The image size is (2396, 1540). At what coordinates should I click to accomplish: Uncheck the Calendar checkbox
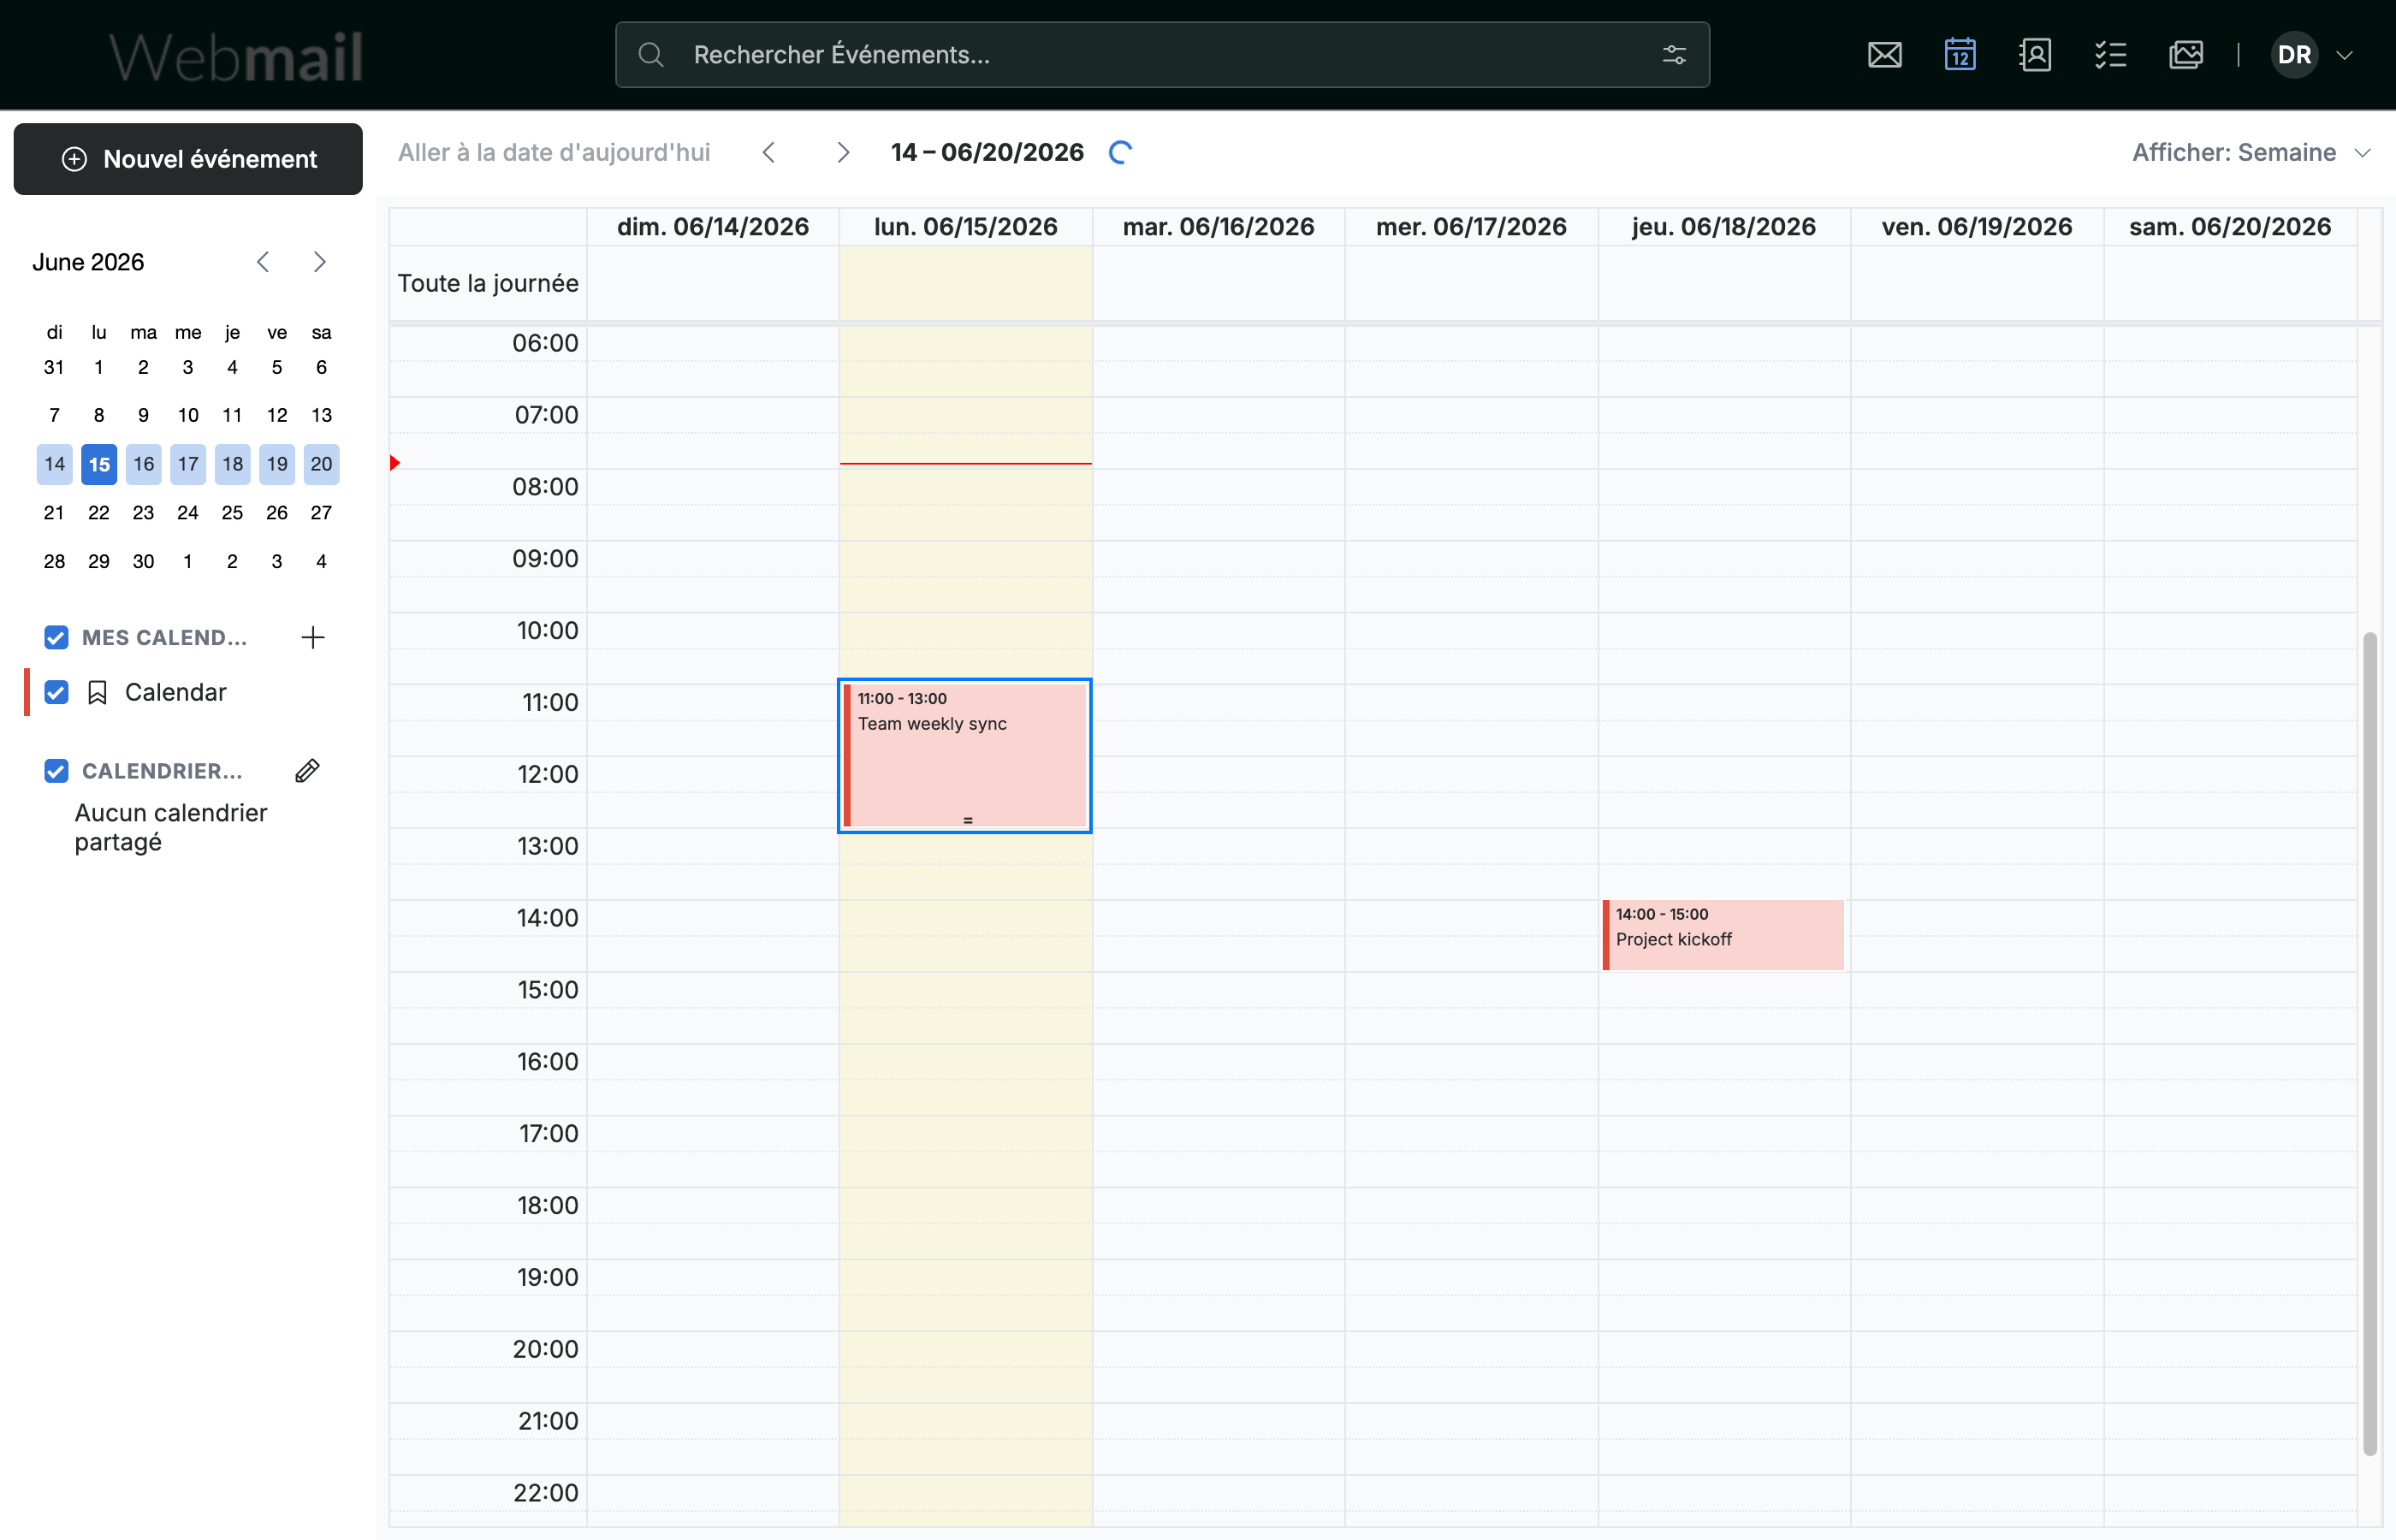(x=56, y=692)
